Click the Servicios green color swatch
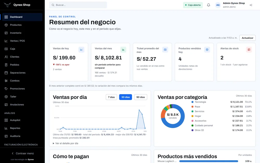This screenshot has height=163, width=260. coord(192,111)
